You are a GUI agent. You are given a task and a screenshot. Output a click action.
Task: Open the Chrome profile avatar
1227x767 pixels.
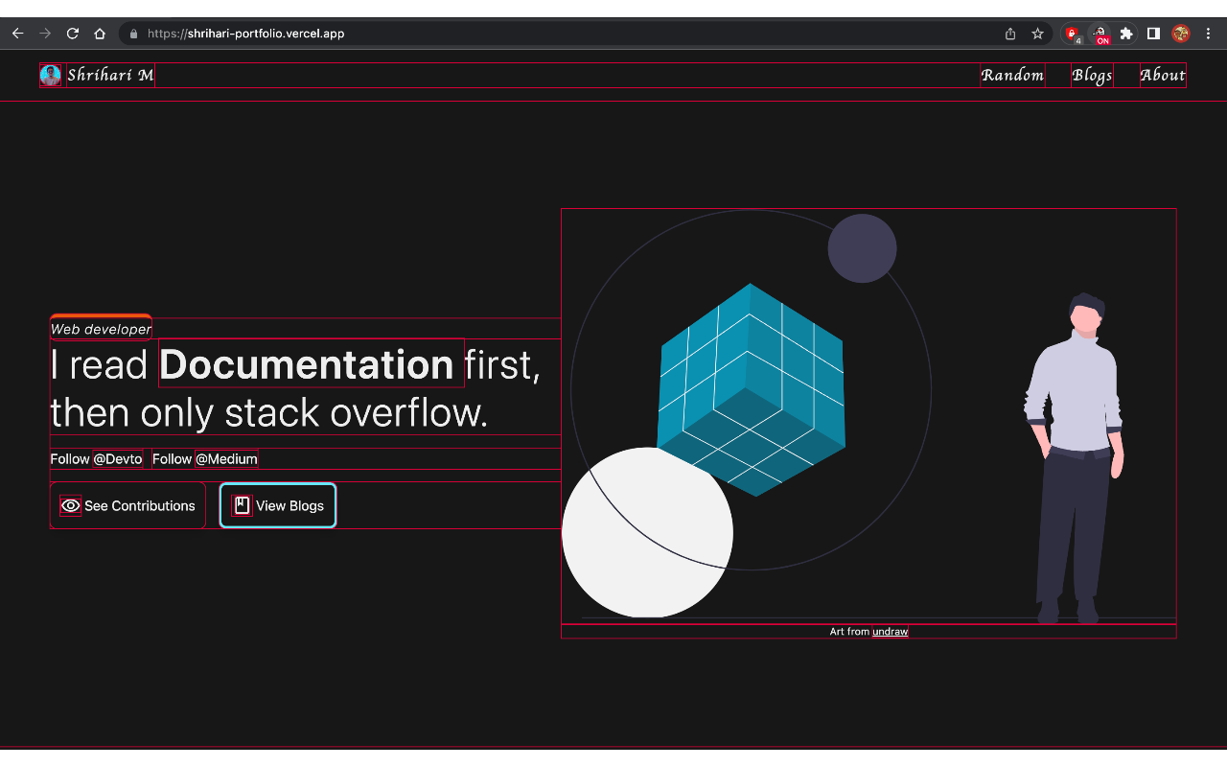click(x=1179, y=33)
